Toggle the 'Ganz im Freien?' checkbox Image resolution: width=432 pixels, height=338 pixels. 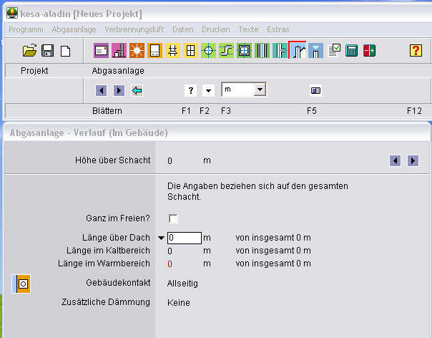click(173, 218)
